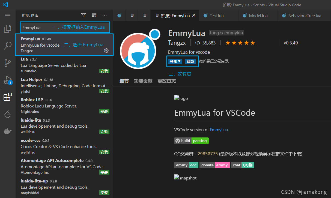Clear extension search results icon
The image size is (331, 198).
point(94,15)
